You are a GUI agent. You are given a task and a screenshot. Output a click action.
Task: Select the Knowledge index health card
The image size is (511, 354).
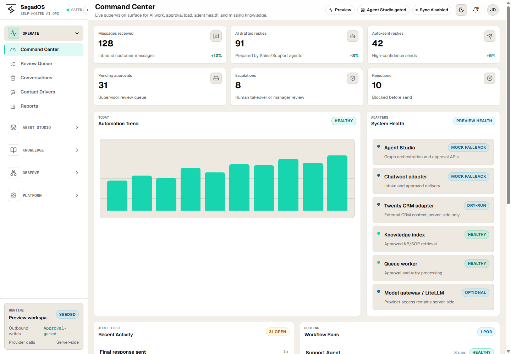pyautogui.click(x=433, y=239)
